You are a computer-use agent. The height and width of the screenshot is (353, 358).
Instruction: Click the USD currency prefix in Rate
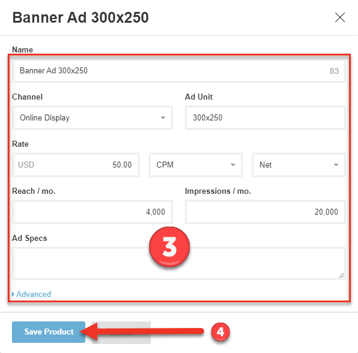pos(26,165)
